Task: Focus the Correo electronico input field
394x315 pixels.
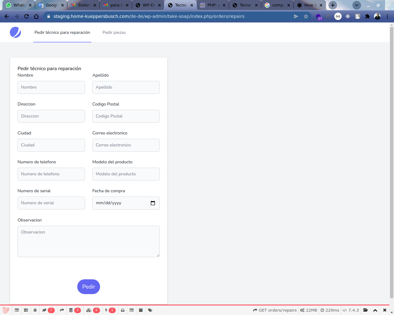Action: tap(126, 145)
